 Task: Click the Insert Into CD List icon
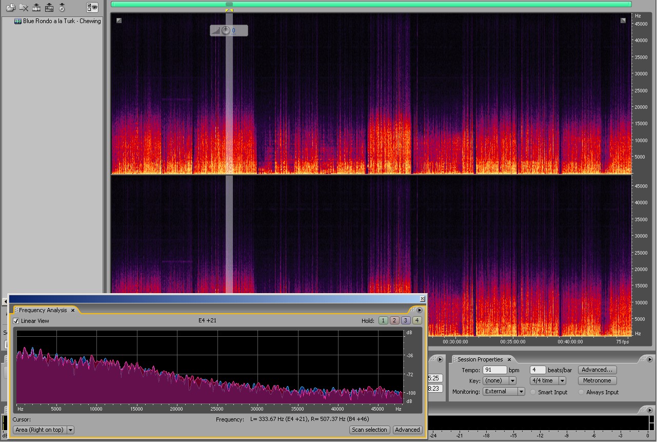(x=62, y=7)
